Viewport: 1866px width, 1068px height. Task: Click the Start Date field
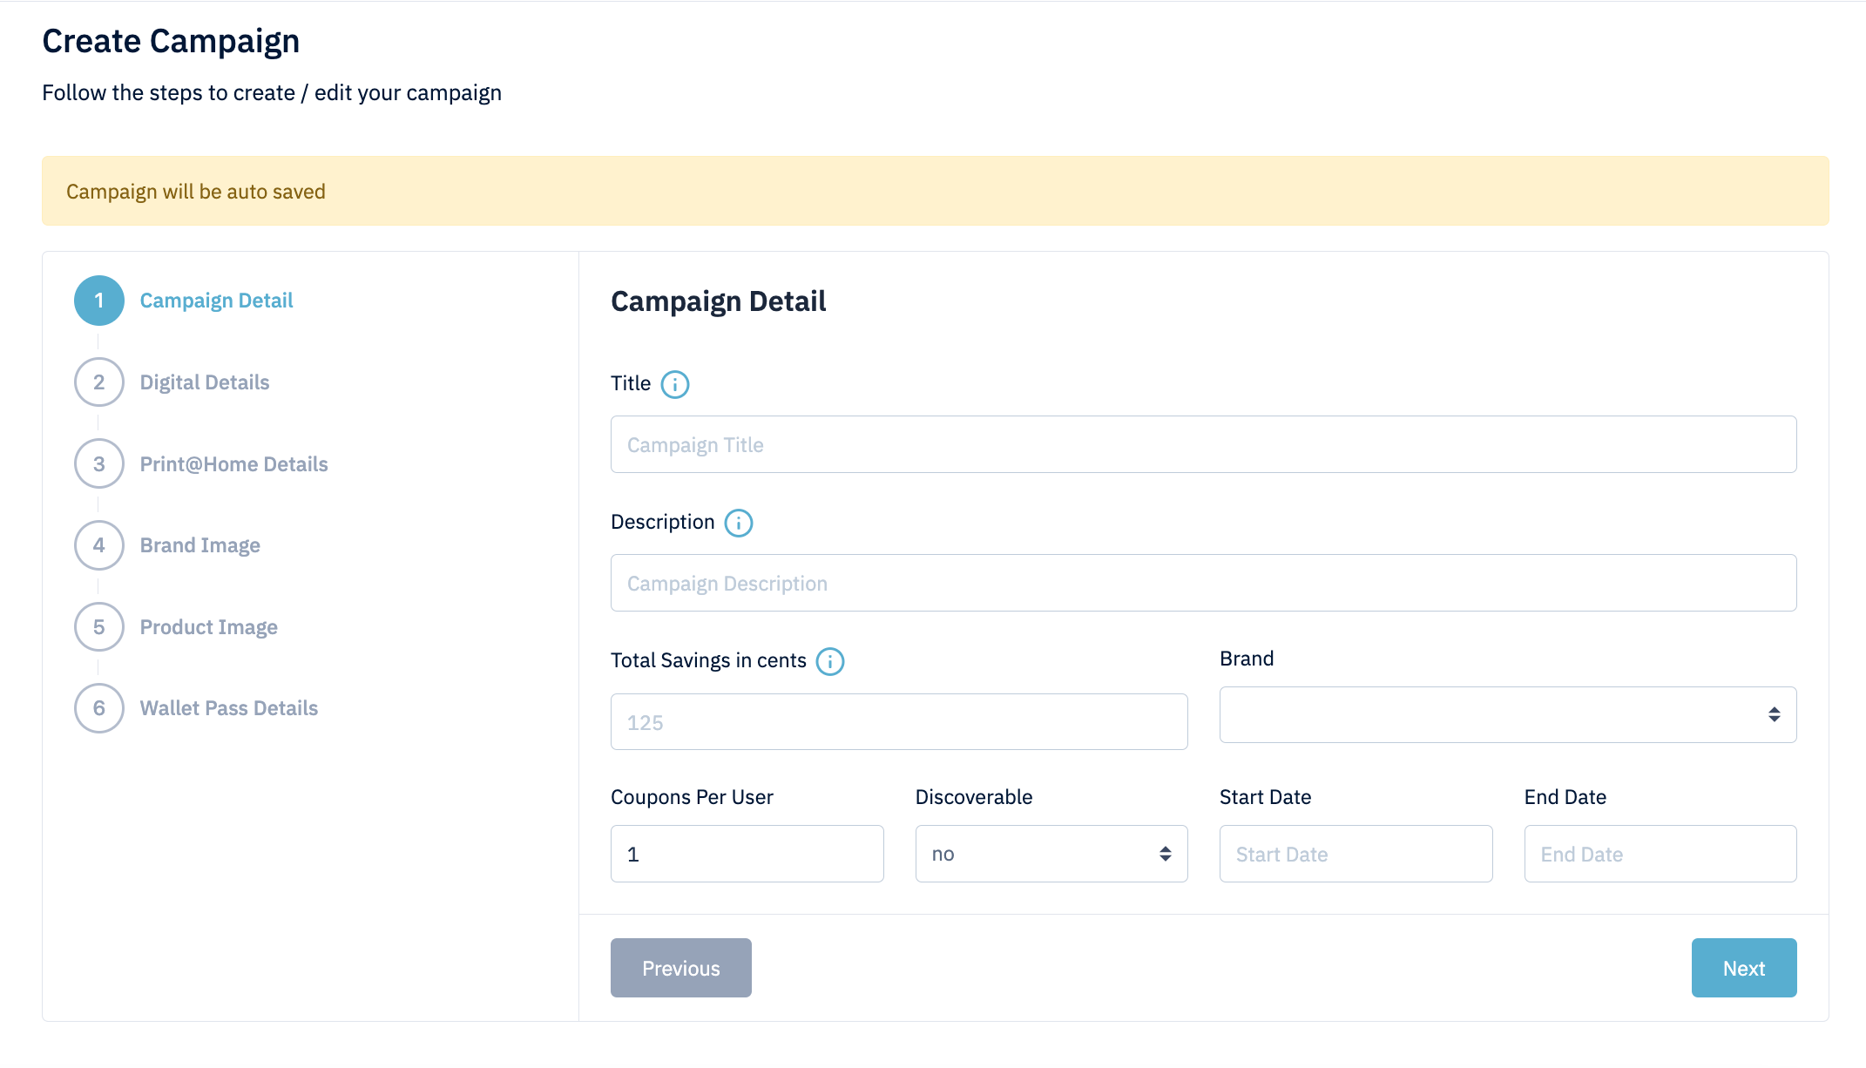point(1355,854)
